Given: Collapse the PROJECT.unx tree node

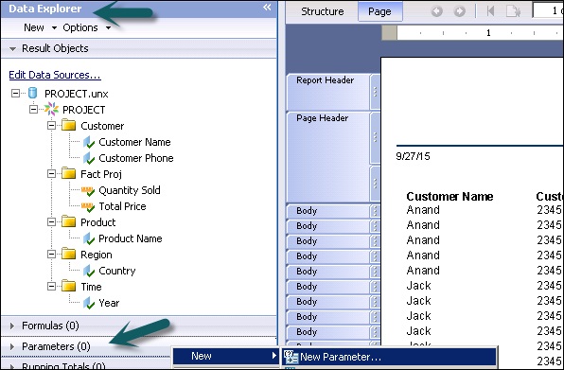Looking at the screenshot, I should click(x=15, y=93).
